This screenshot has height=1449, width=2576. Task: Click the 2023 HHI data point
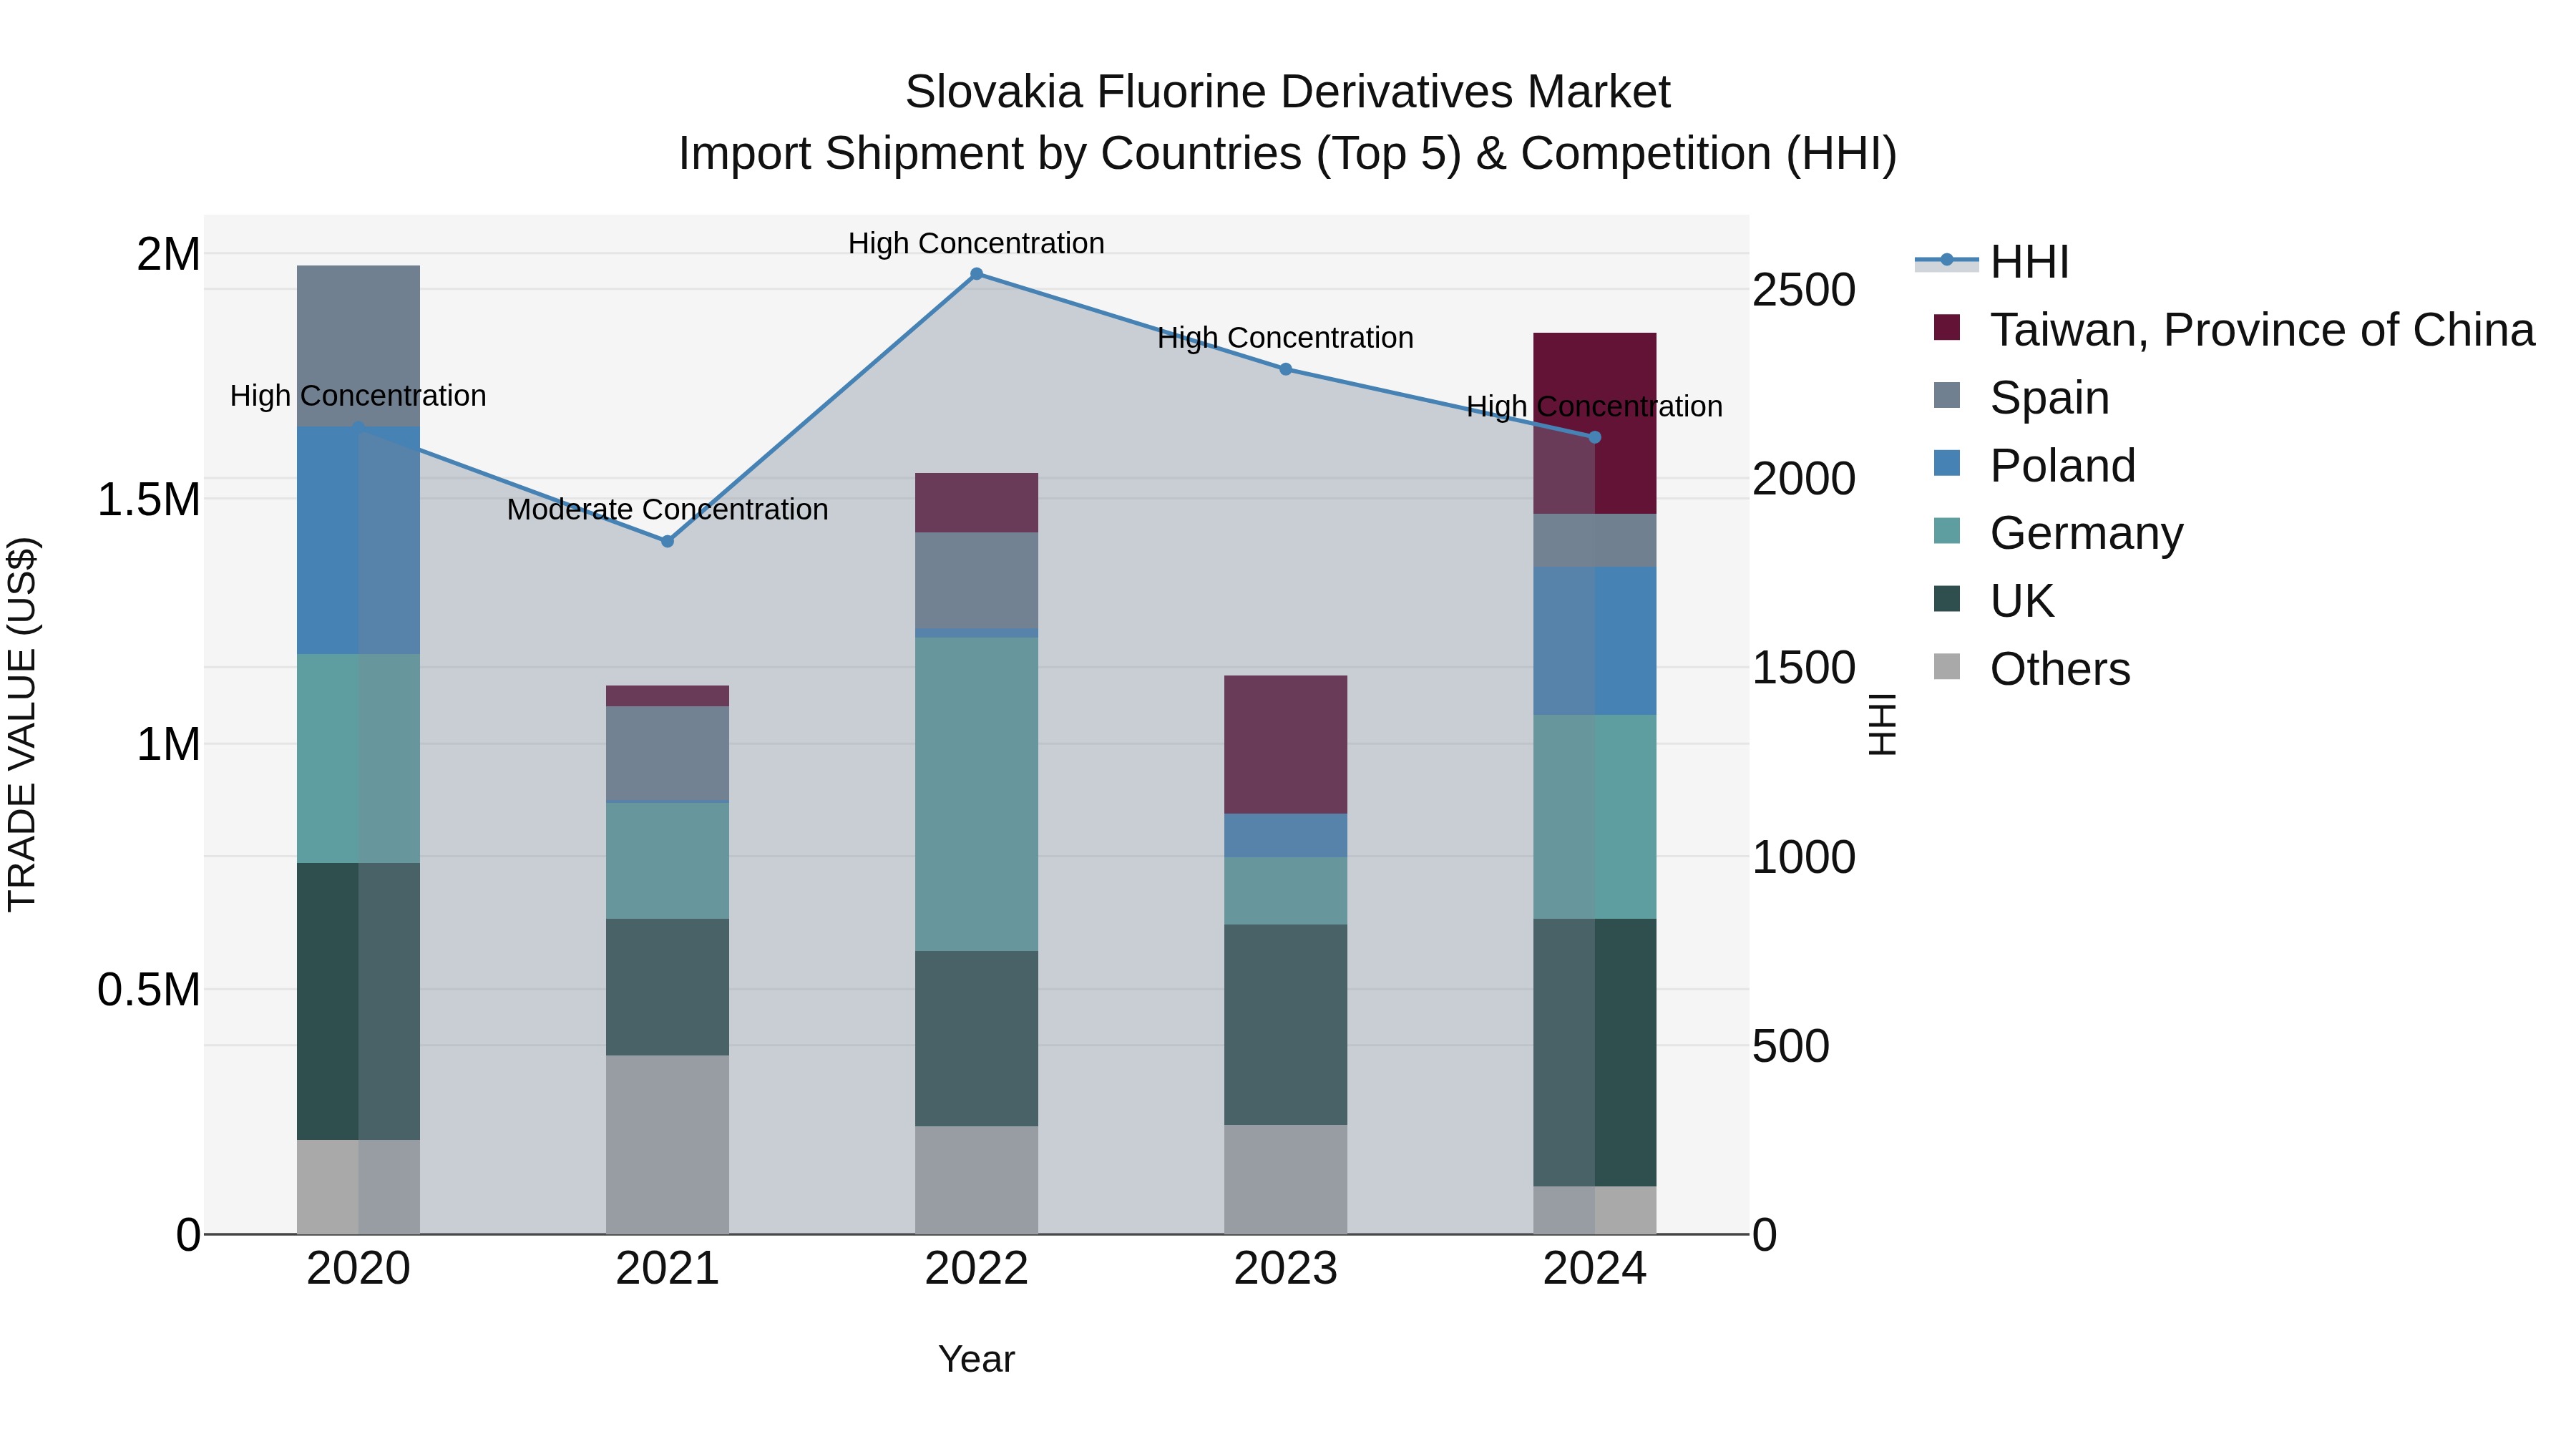click(x=1286, y=369)
